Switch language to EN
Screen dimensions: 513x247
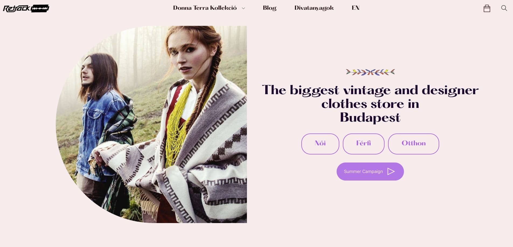click(355, 8)
